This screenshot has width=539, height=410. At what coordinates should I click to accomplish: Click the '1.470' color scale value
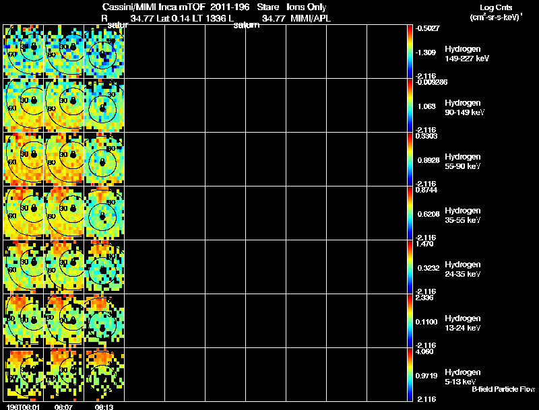pyautogui.click(x=424, y=244)
